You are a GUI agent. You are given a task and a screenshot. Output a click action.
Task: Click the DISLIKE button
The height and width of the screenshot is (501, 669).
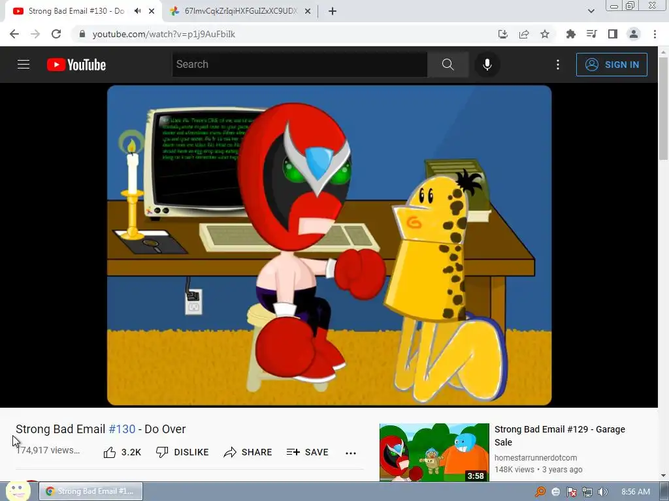point(182,452)
